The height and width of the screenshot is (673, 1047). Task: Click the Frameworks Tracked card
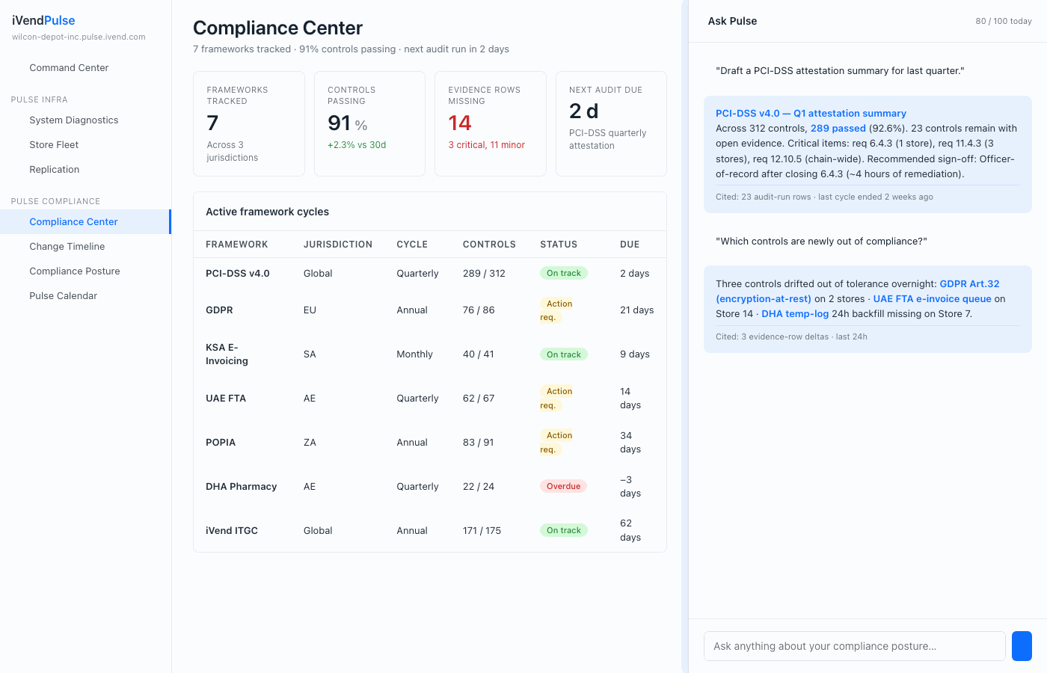249,123
